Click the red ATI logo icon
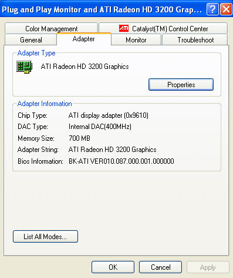The height and width of the screenshot is (278, 233). [124, 28]
